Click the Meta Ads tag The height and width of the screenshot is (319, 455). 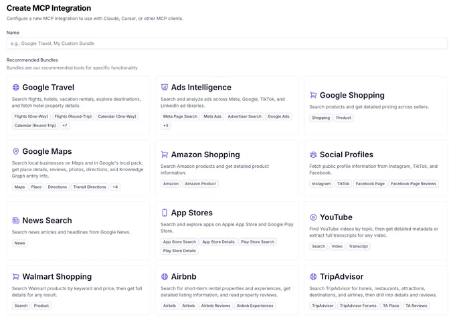coord(212,116)
